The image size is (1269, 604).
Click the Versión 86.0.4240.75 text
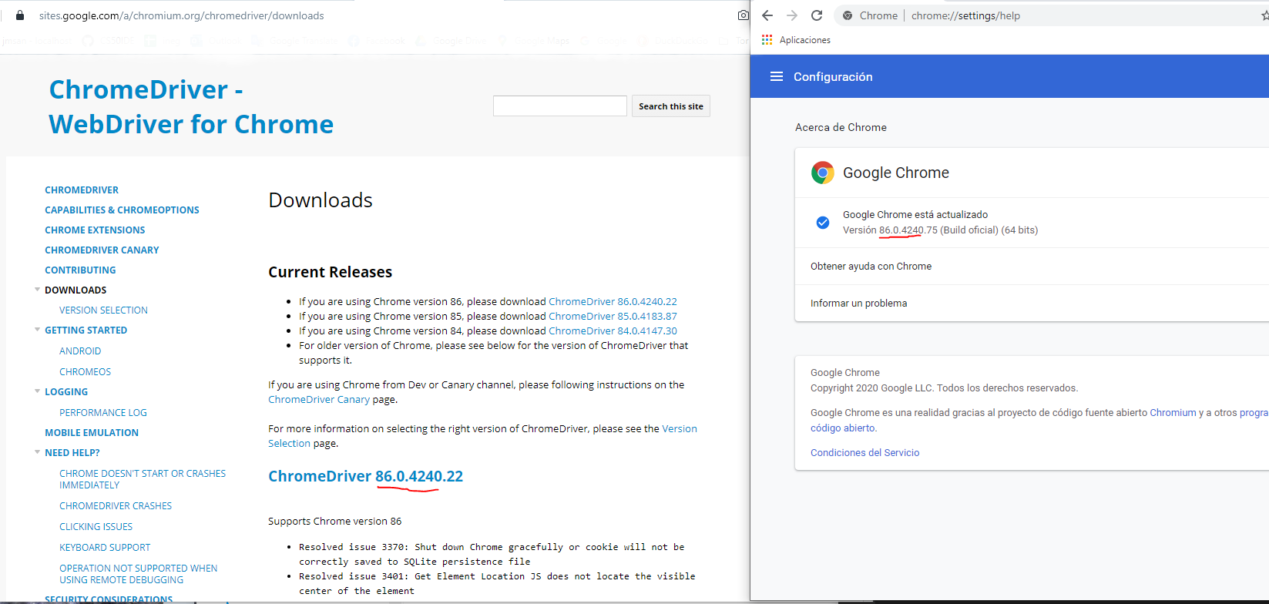tap(890, 230)
